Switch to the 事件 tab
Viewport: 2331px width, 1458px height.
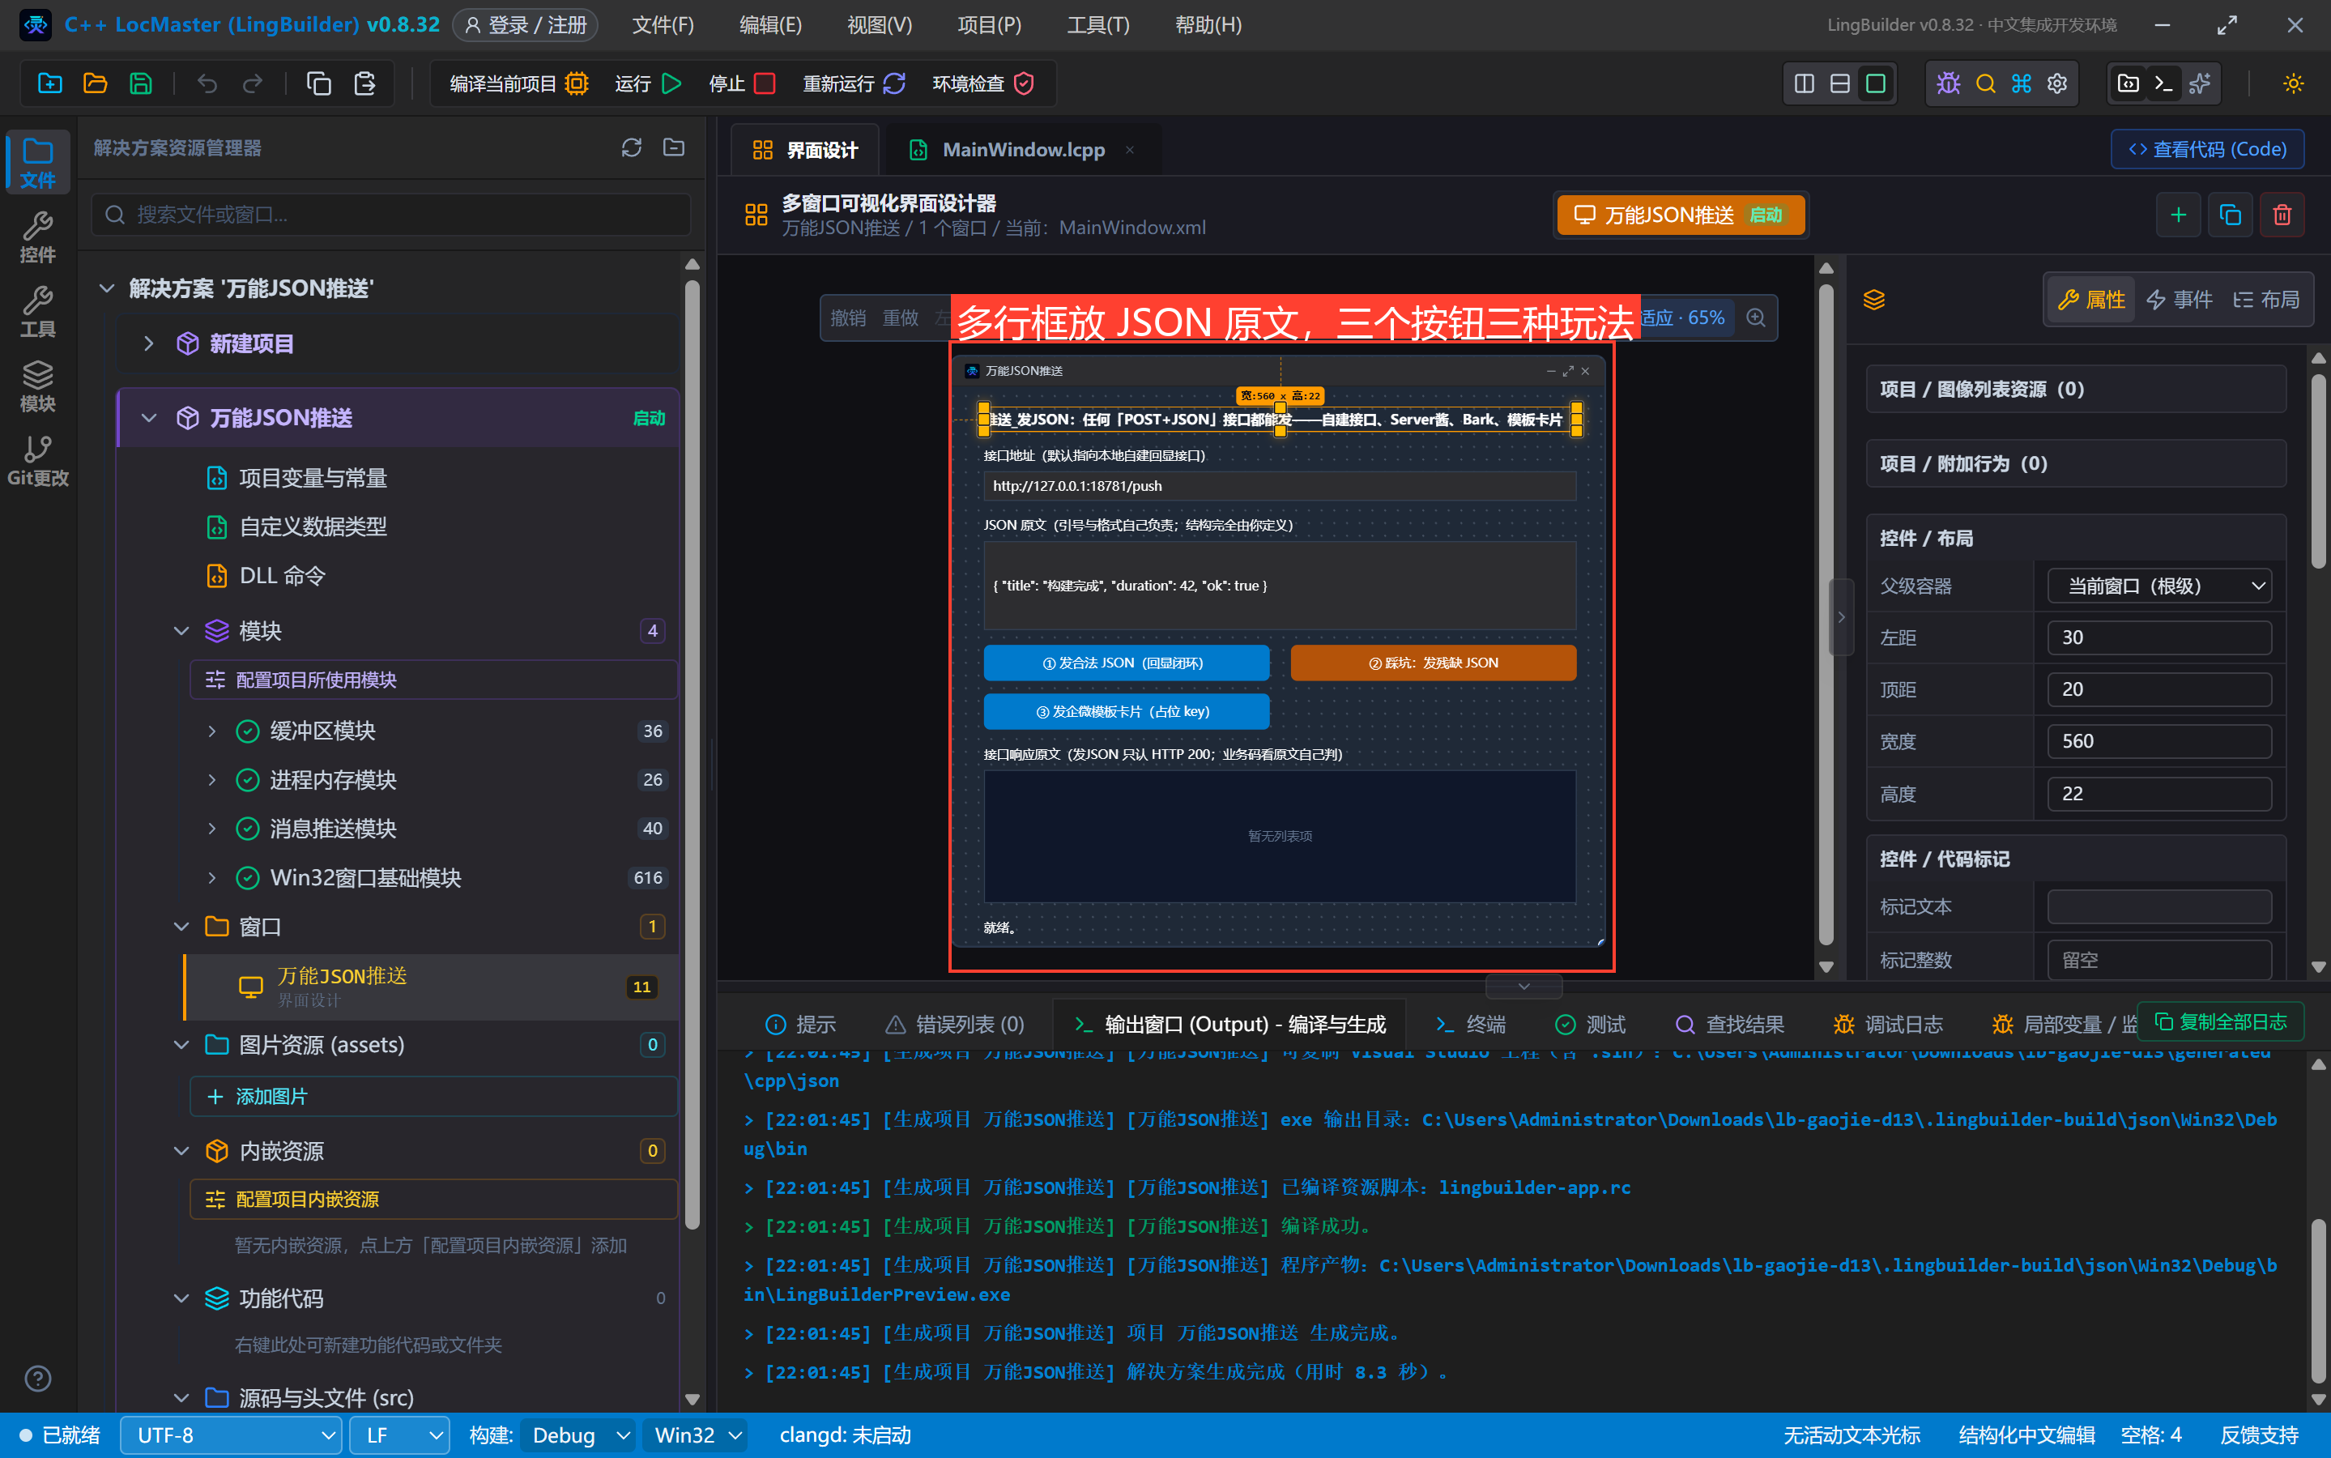tap(2179, 300)
